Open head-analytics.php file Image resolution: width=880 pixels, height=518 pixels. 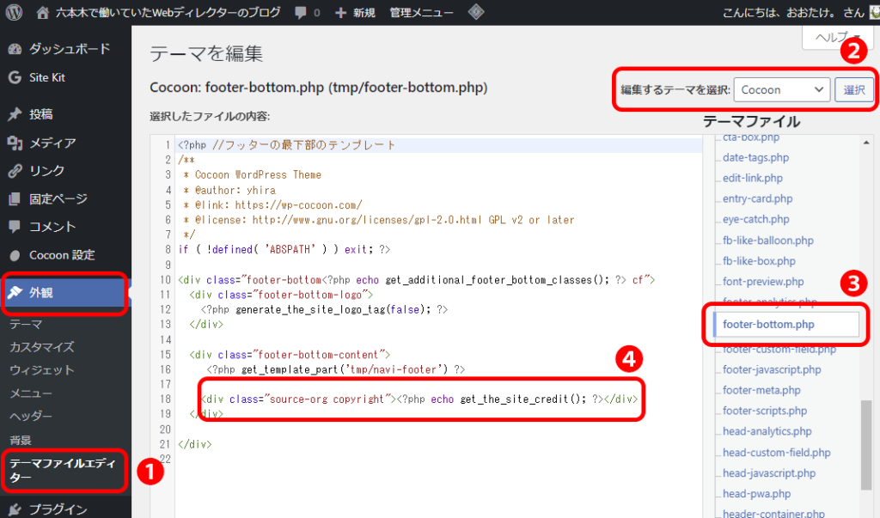[767, 431]
